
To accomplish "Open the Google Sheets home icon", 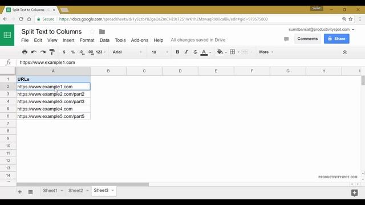I will pyautogui.click(x=7, y=35).
